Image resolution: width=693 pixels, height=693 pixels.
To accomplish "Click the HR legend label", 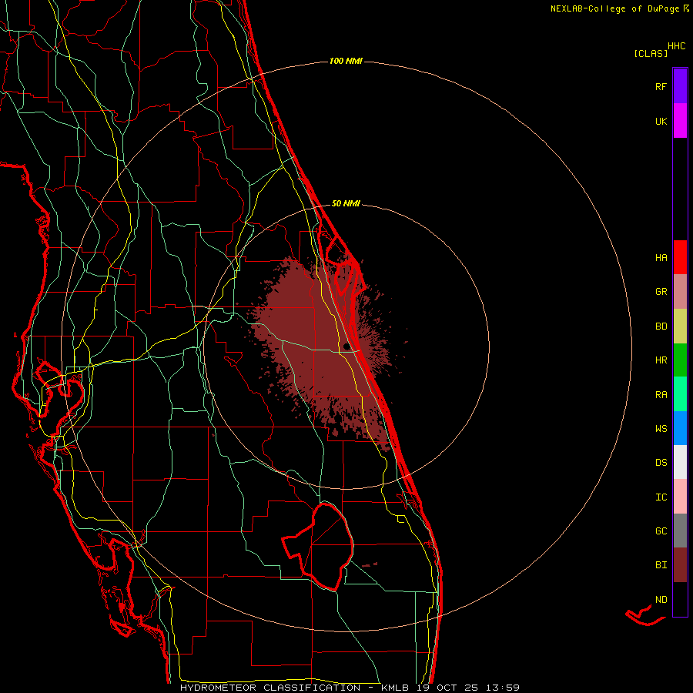I will coord(661,360).
